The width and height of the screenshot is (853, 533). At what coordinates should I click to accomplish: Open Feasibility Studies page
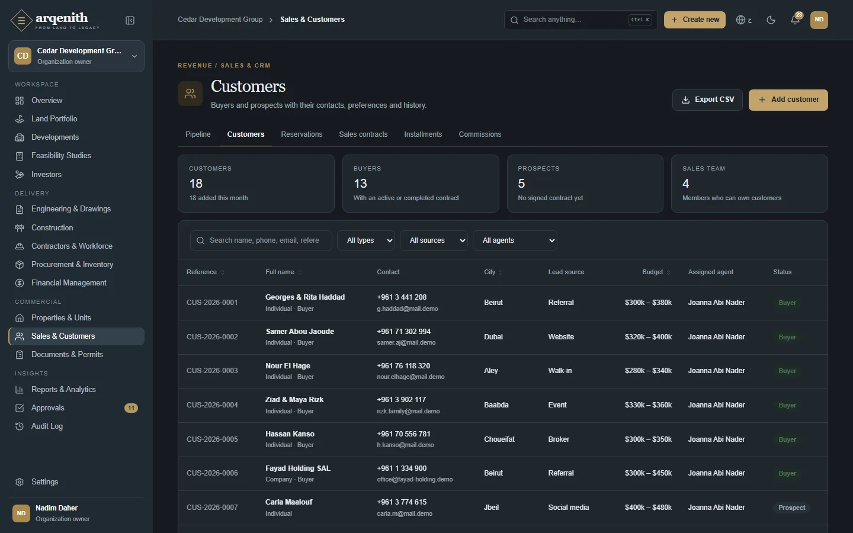(x=76, y=156)
